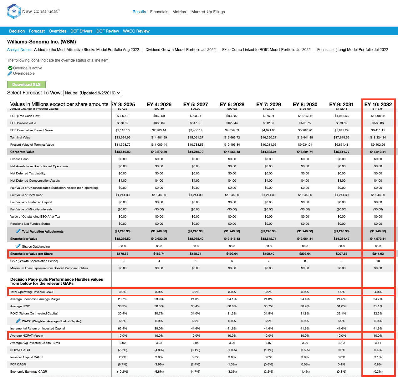Click the Average Avg Invested Capital Turns label
This screenshot has width=398, height=377.
pos(35,343)
